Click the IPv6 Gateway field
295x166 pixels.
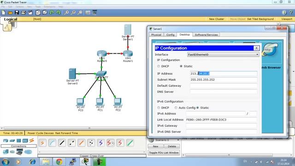coord(221,125)
